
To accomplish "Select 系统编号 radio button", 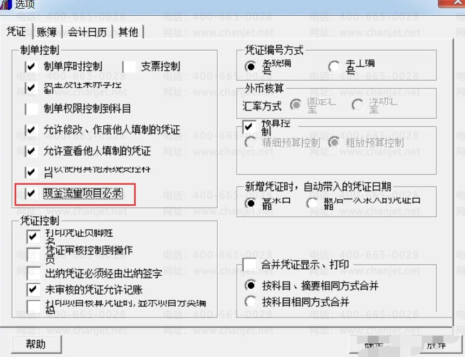I will tap(250, 67).
